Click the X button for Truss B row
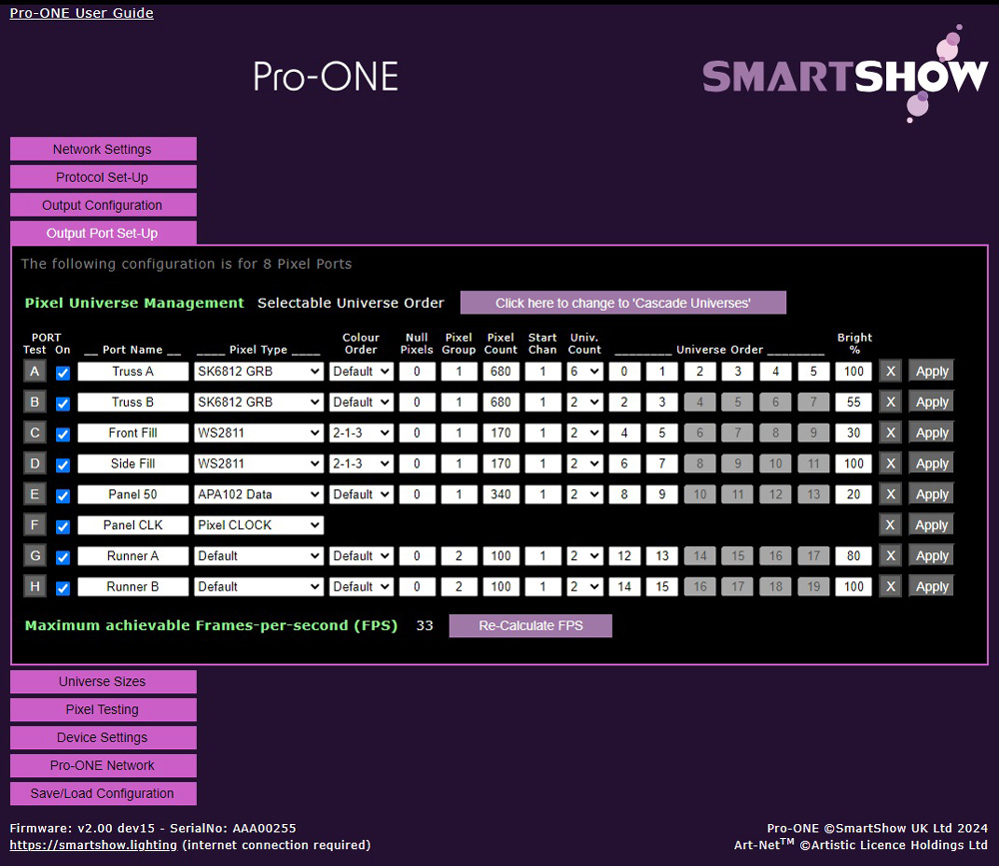This screenshot has height=866, width=999. click(x=890, y=402)
